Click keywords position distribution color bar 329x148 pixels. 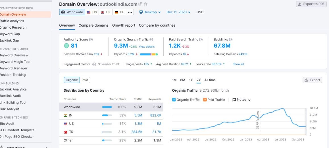pos(149,54)
